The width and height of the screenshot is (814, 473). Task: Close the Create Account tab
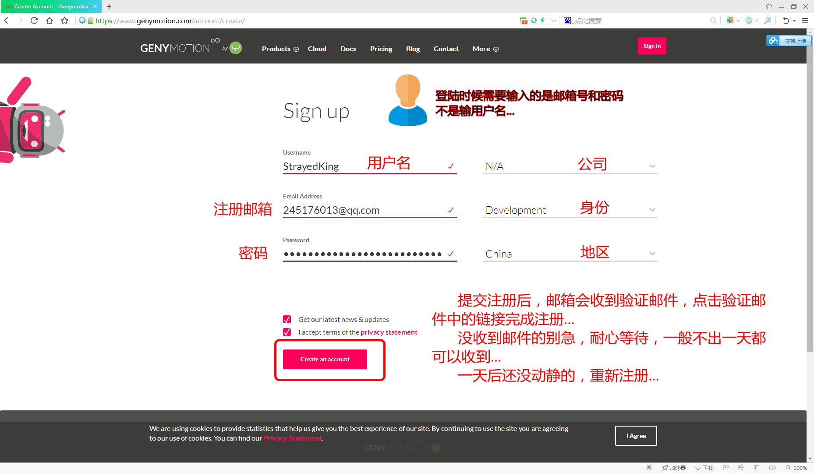(95, 7)
